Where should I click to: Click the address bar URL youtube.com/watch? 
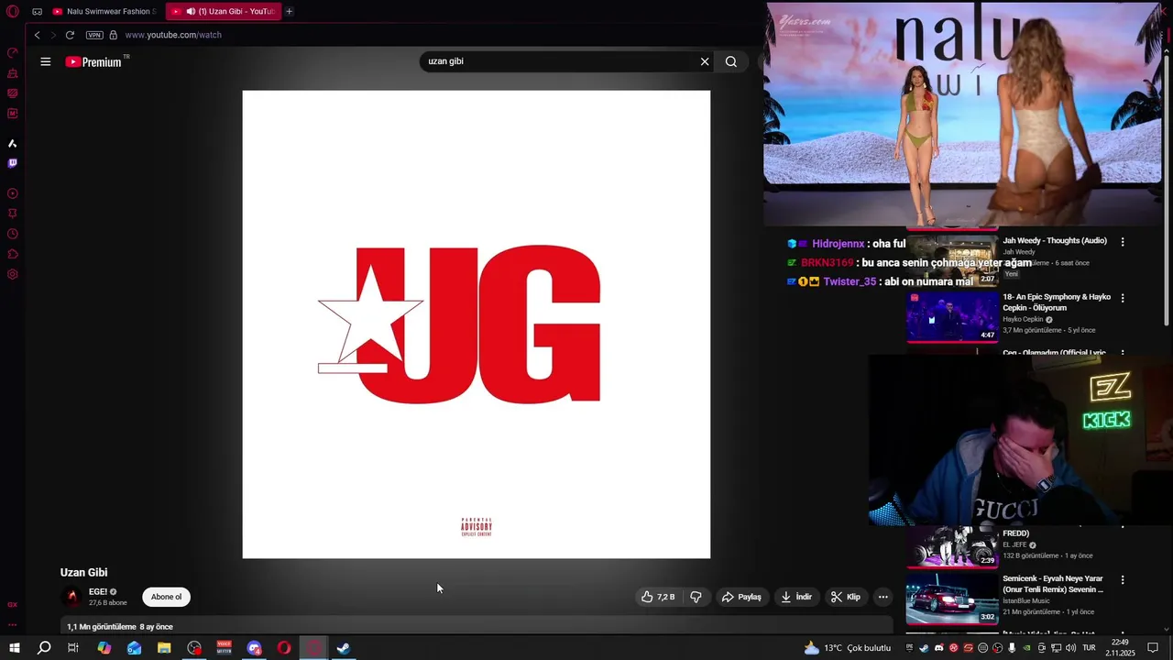point(173,35)
